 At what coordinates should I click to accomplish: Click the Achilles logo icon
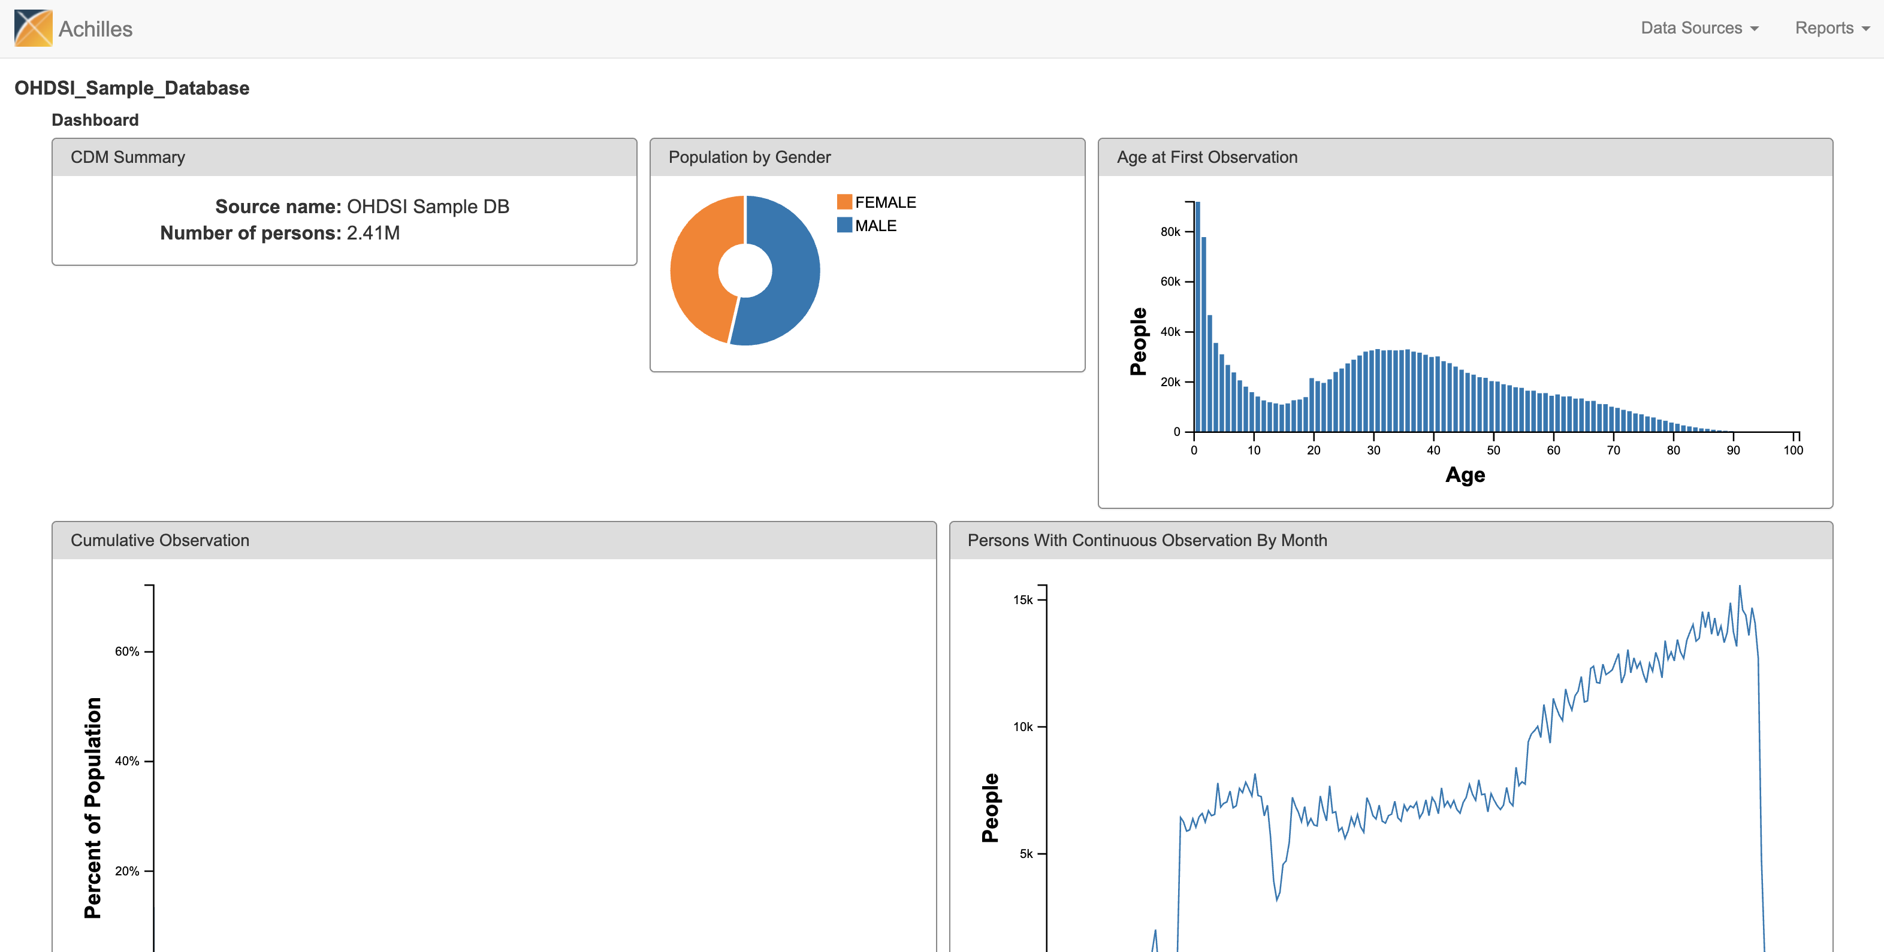[x=33, y=28]
